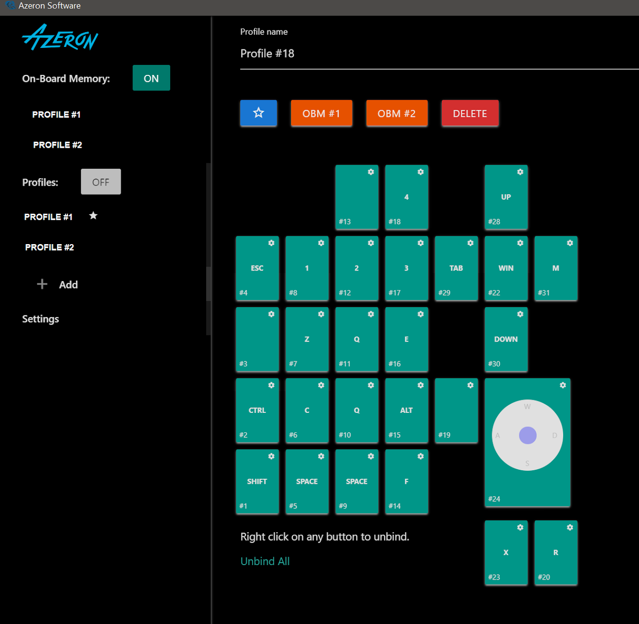This screenshot has width=639, height=624.
Task: Open gear settings on button #10
Action: point(371,385)
